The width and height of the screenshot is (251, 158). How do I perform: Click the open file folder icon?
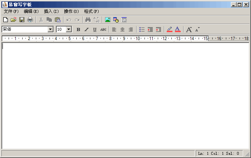14,20
